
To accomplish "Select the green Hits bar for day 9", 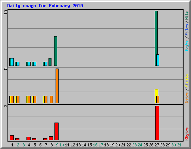I will coord(56,51).
